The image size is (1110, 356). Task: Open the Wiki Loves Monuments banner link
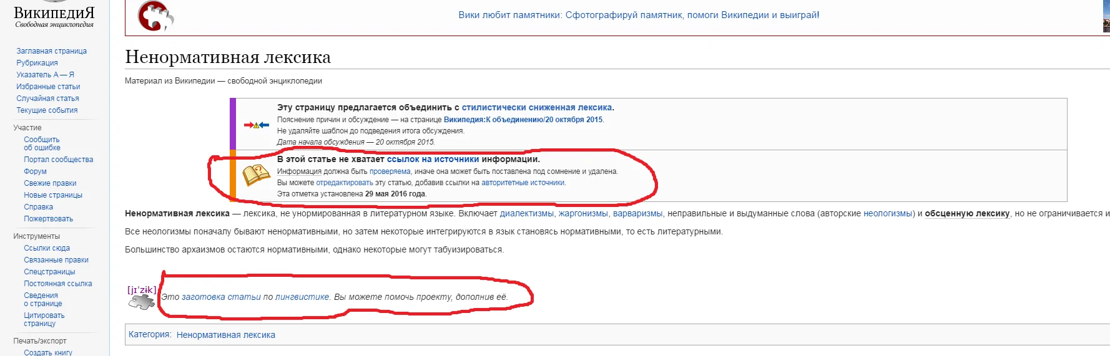[x=639, y=15]
